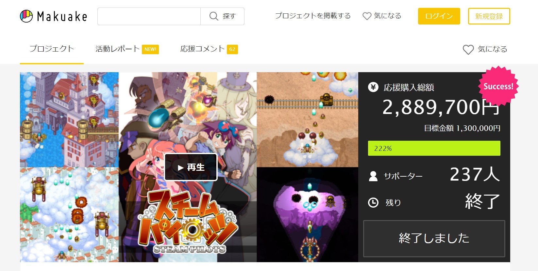Click the supporter person icon
The height and width of the screenshot is (271, 538).
click(373, 176)
